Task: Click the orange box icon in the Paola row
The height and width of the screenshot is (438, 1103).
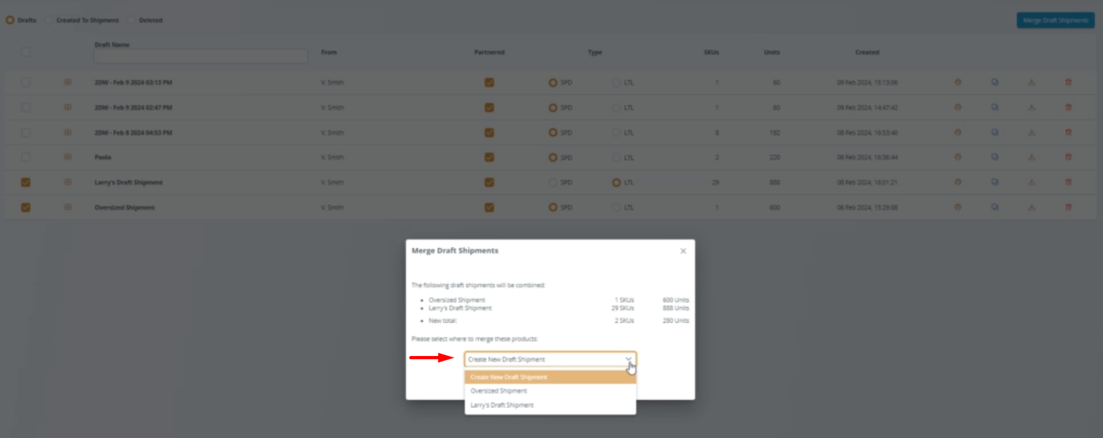Action: (958, 157)
